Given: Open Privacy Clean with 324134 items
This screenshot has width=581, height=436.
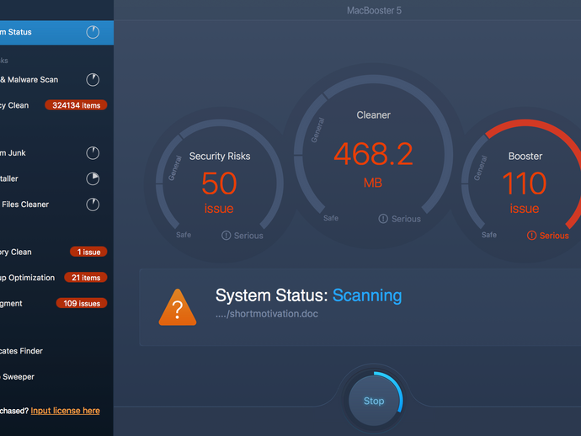Looking at the screenshot, I should (56, 105).
